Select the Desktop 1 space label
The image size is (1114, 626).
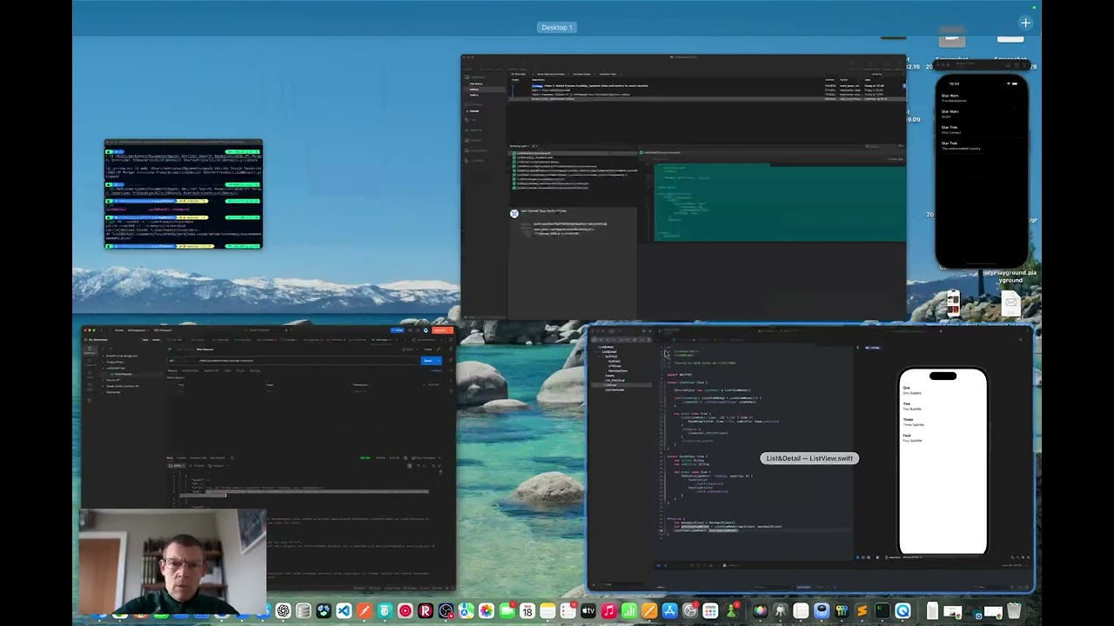tap(557, 27)
